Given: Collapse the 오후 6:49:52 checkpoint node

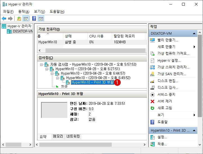Looking at the screenshot, I should coord(57,78).
